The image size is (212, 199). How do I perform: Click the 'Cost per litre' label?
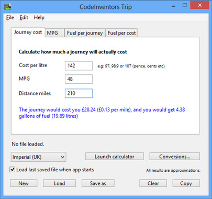click(33, 65)
